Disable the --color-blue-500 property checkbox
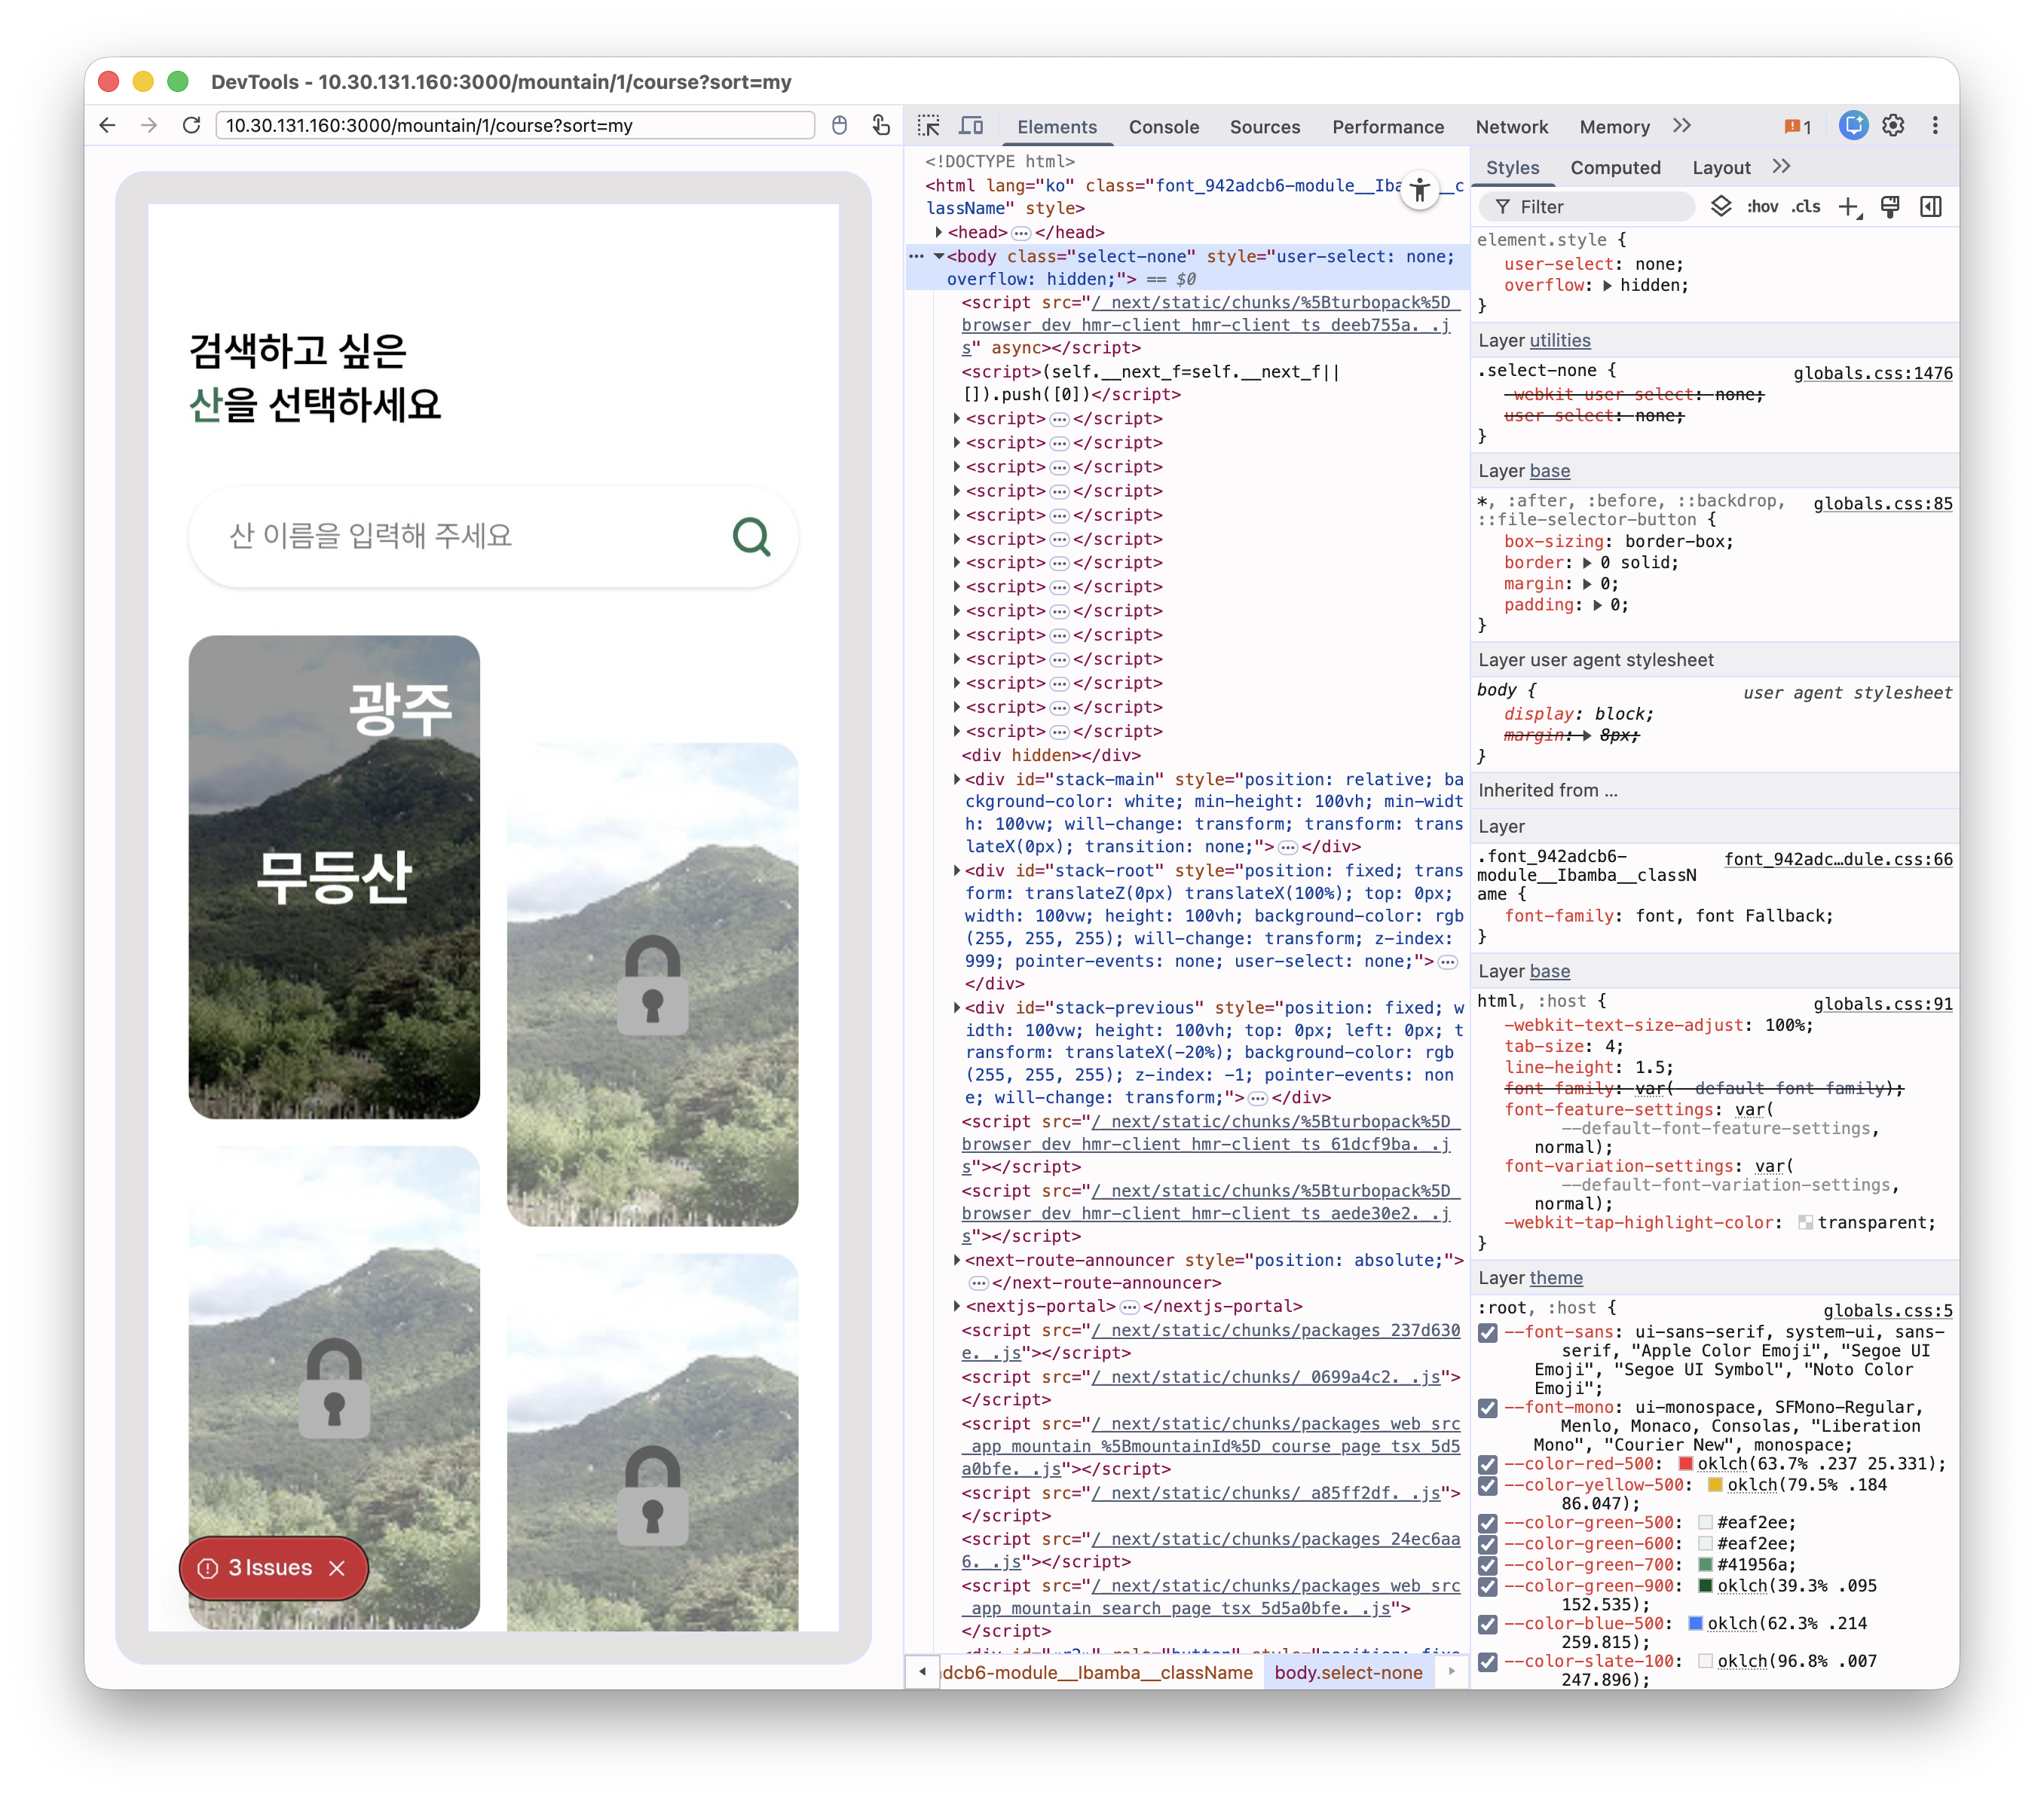 pyautogui.click(x=1488, y=1624)
